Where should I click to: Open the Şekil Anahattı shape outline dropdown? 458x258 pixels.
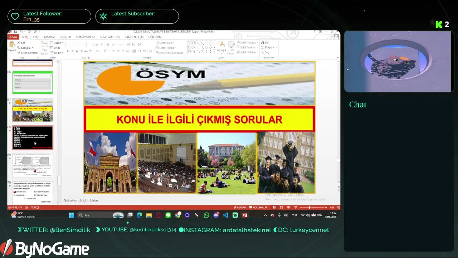[x=248, y=47]
